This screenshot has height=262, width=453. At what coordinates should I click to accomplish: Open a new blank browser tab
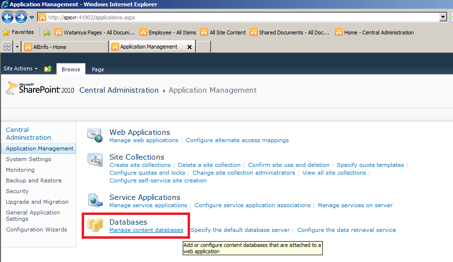coord(204,47)
